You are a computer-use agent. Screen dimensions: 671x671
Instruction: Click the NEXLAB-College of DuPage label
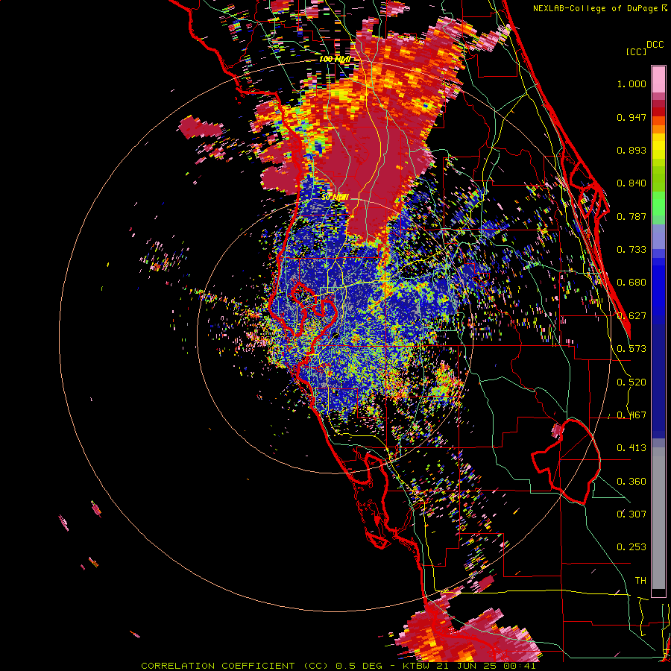tap(595, 8)
